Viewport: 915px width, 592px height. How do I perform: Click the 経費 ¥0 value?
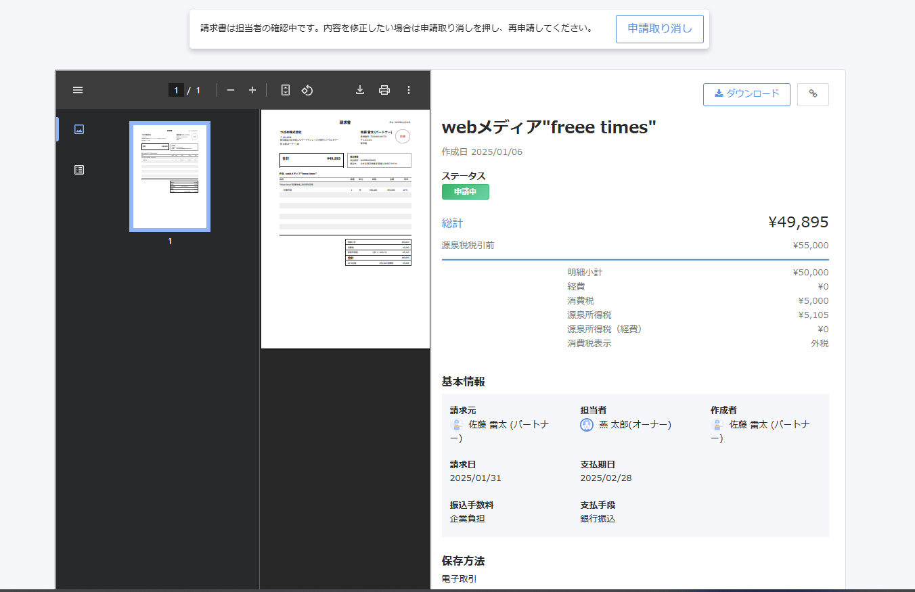tap(823, 287)
